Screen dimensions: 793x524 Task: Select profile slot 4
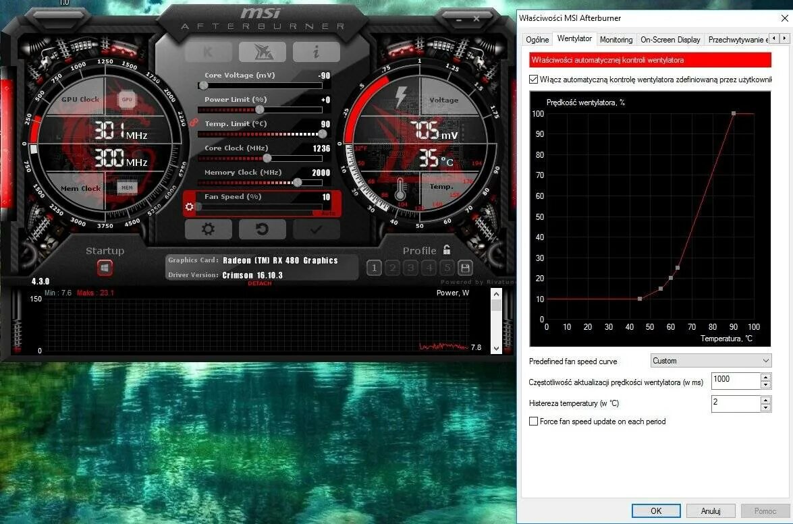pos(429,268)
